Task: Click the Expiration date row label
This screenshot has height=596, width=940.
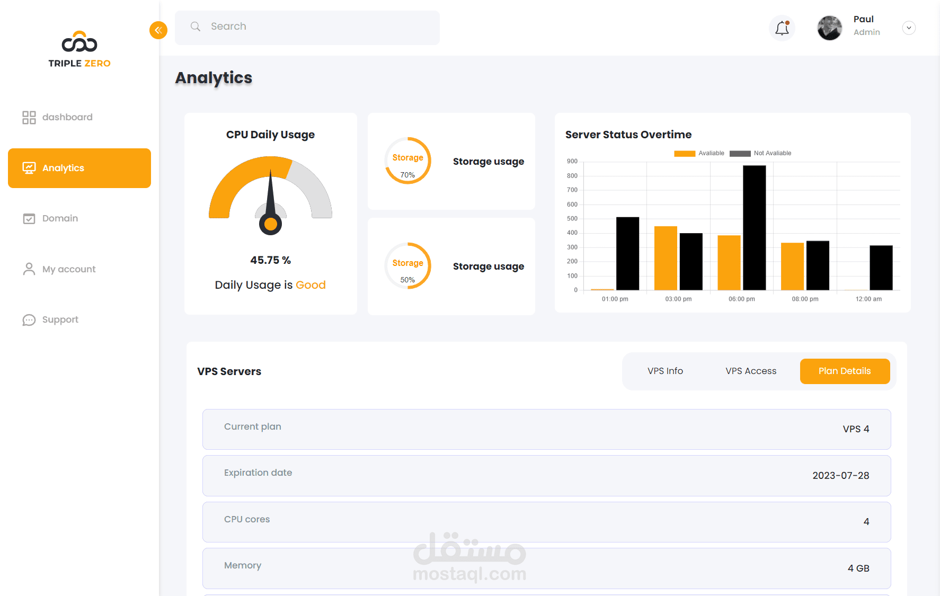Action: [258, 473]
